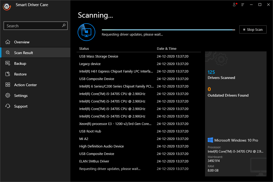The image size is (273, 182).
Task: Click the Smart Driver Care logo
Action: pos(7,7)
